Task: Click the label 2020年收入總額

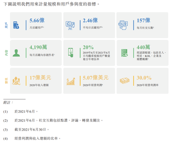Action: coord(39,85)
